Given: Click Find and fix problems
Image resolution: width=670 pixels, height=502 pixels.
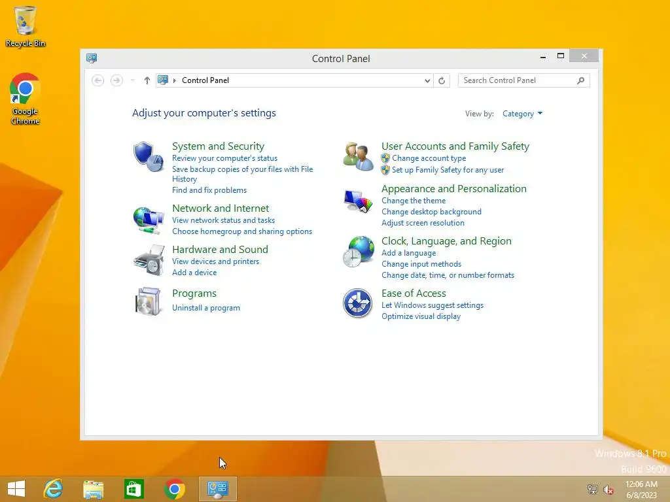Looking at the screenshot, I should pos(209,190).
